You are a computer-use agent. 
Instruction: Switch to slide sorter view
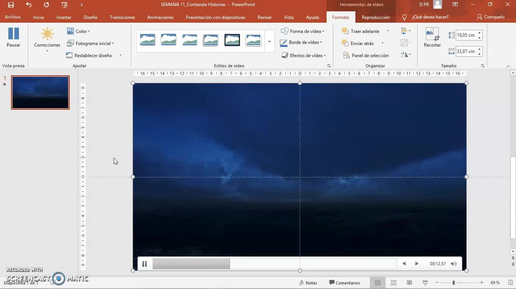pyautogui.click(x=394, y=283)
